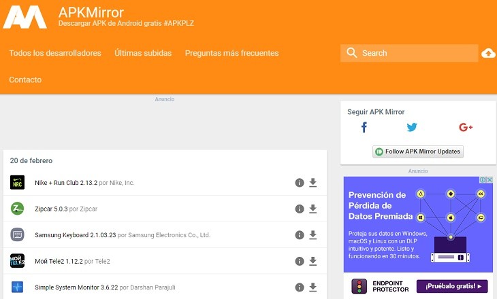Click the 20 de febrero date heading
Viewport: 497px width, 299px height.
coord(31,161)
